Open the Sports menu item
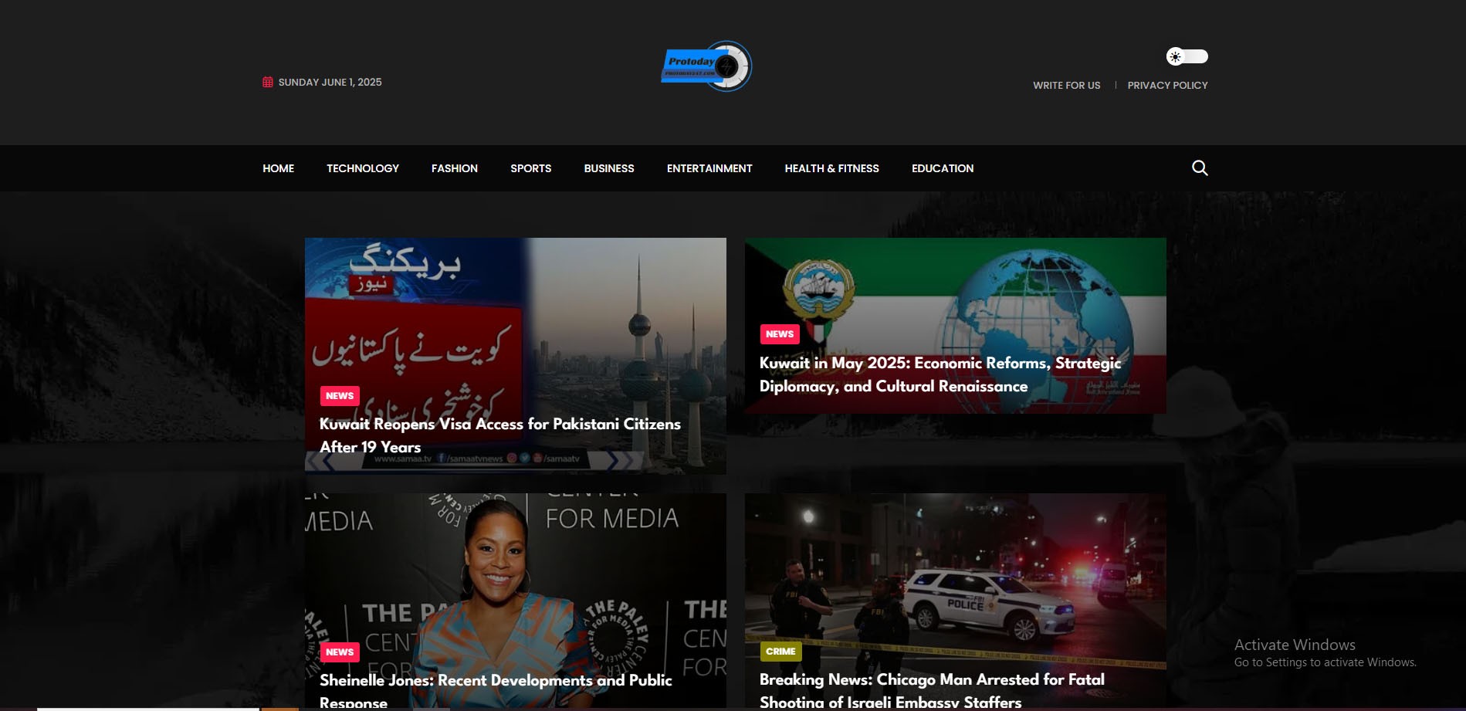The image size is (1466, 711). 531,168
